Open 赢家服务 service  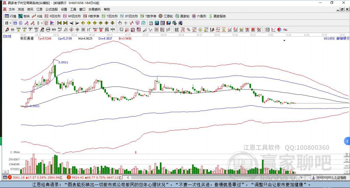pos(217,16)
